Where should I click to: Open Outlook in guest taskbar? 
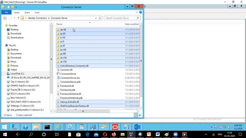[x=138, y=127]
